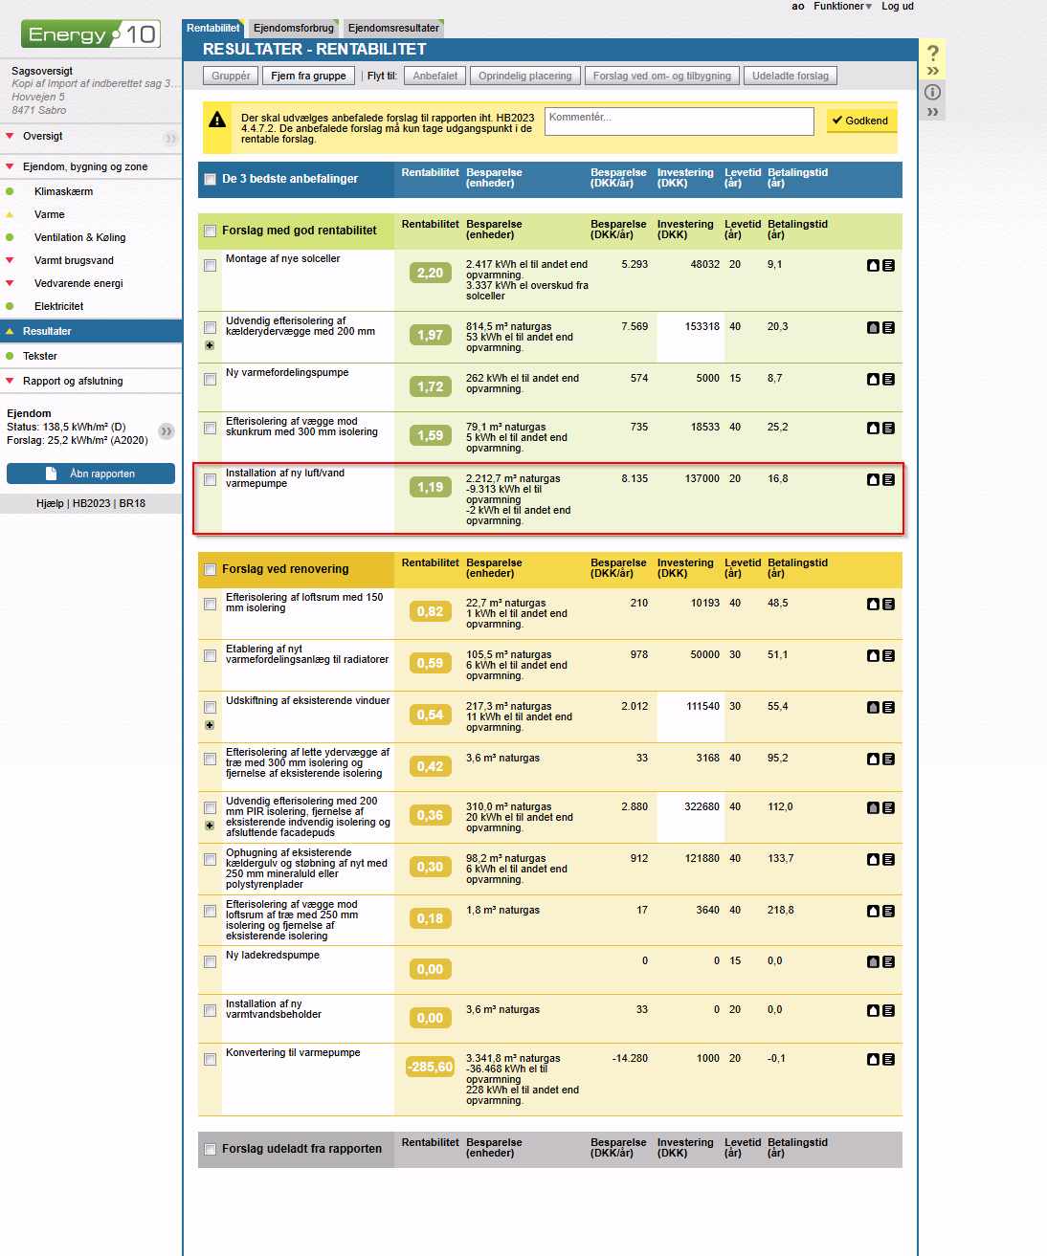Open the text document icon for Ny varmefordelingspumpe
This screenshot has width=1047, height=1256.
pos(888,379)
